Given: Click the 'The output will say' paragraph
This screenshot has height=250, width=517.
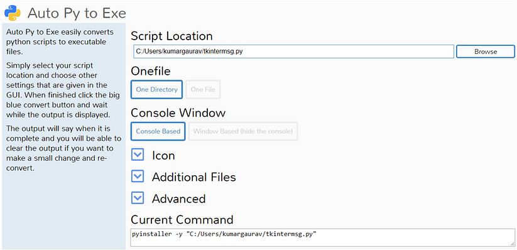Looking at the screenshot, I should [x=63, y=148].
